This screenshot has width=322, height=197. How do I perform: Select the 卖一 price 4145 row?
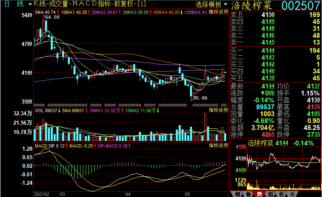coord(275,42)
